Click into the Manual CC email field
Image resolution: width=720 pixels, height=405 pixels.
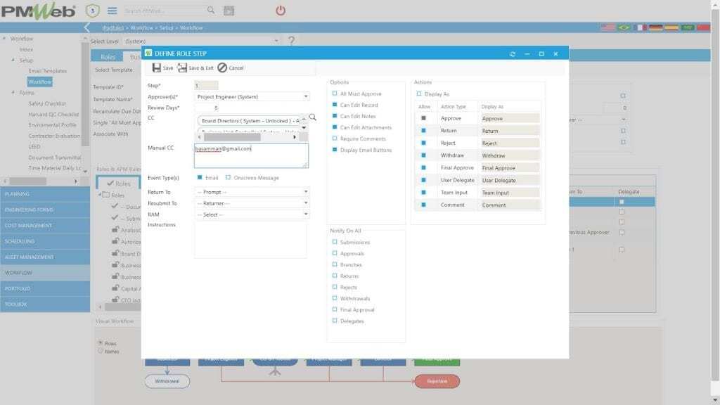click(x=251, y=155)
